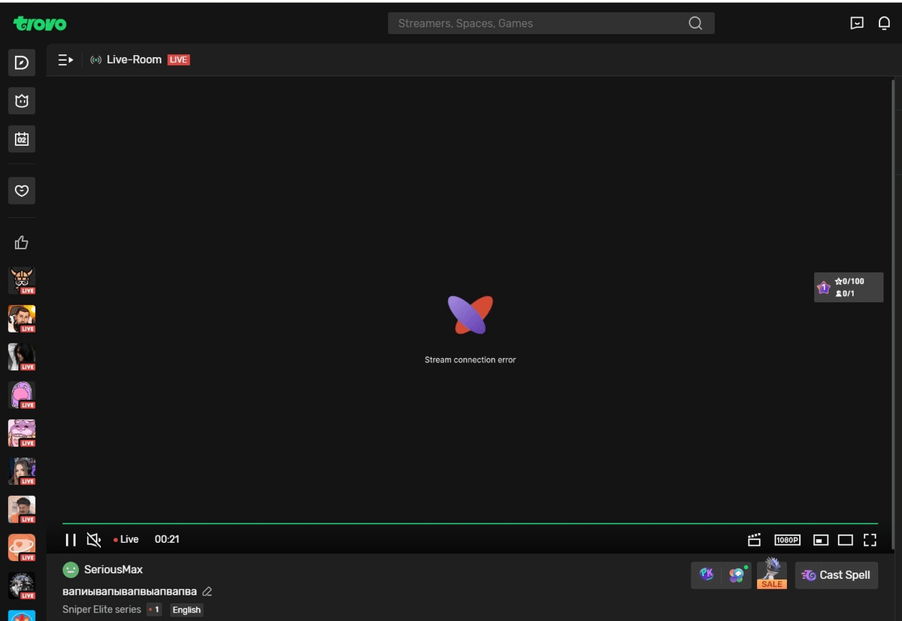Open the Clips clapperboard icon in player
The width and height of the screenshot is (902, 621).
(754, 539)
